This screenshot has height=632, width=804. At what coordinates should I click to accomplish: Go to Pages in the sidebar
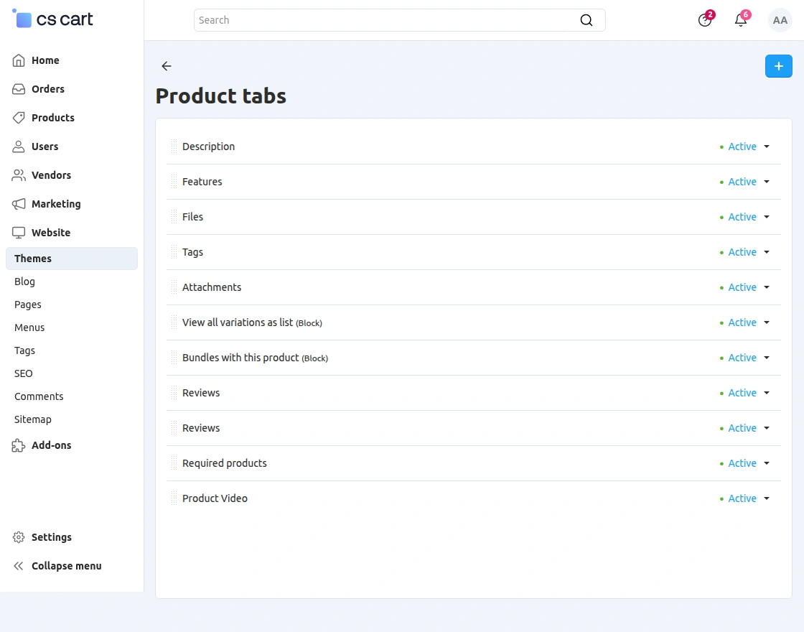click(x=28, y=305)
